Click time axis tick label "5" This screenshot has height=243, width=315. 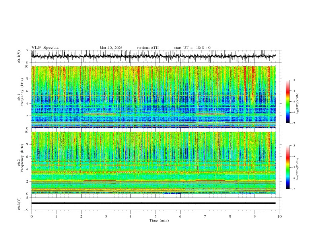(155, 216)
